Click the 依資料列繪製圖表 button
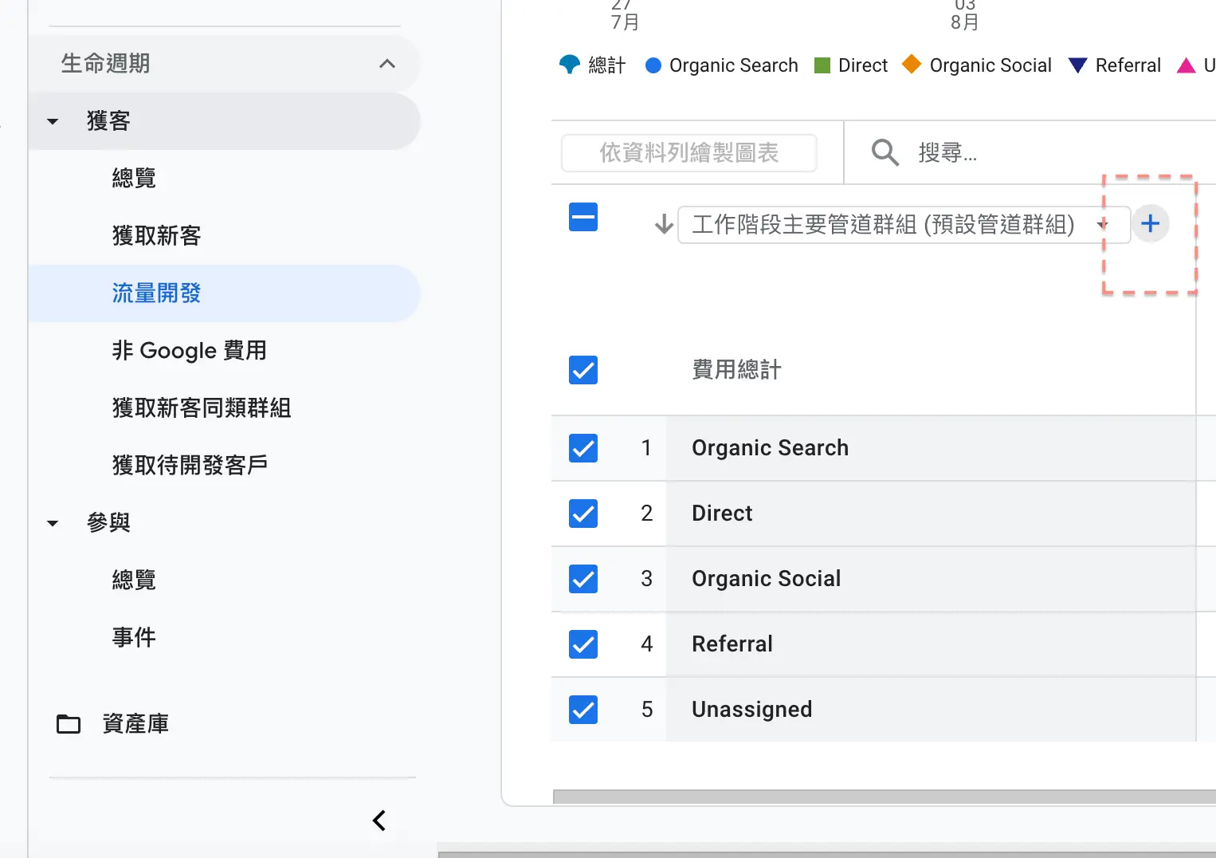Screen dimensions: 1216x858 coord(688,153)
